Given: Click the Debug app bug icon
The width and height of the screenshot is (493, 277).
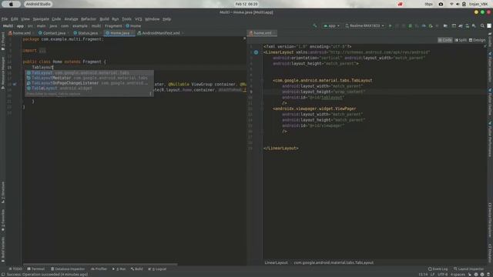Looking at the screenshot, I should (410, 25).
